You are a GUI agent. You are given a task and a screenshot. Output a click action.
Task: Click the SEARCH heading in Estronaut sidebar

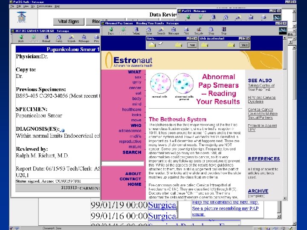(132, 152)
